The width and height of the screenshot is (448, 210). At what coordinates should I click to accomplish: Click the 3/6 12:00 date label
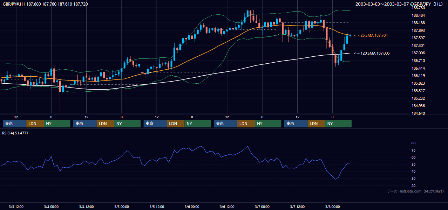pos(227,207)
